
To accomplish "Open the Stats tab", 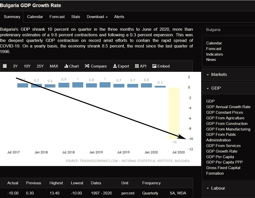I will (76, 17).
